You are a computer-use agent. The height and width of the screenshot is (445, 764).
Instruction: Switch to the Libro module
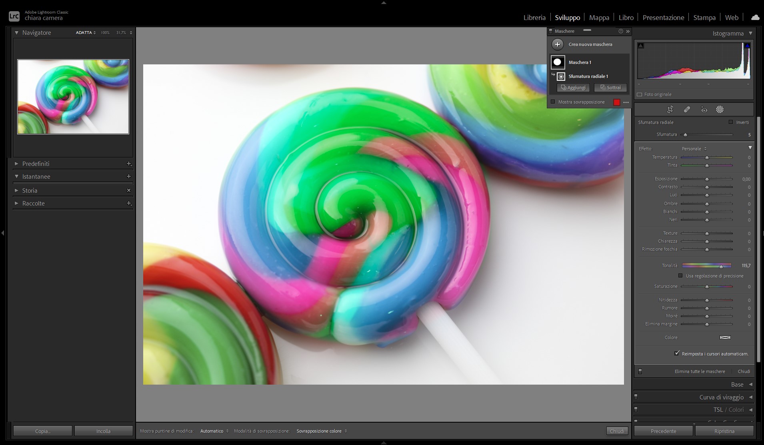(626, 18)
